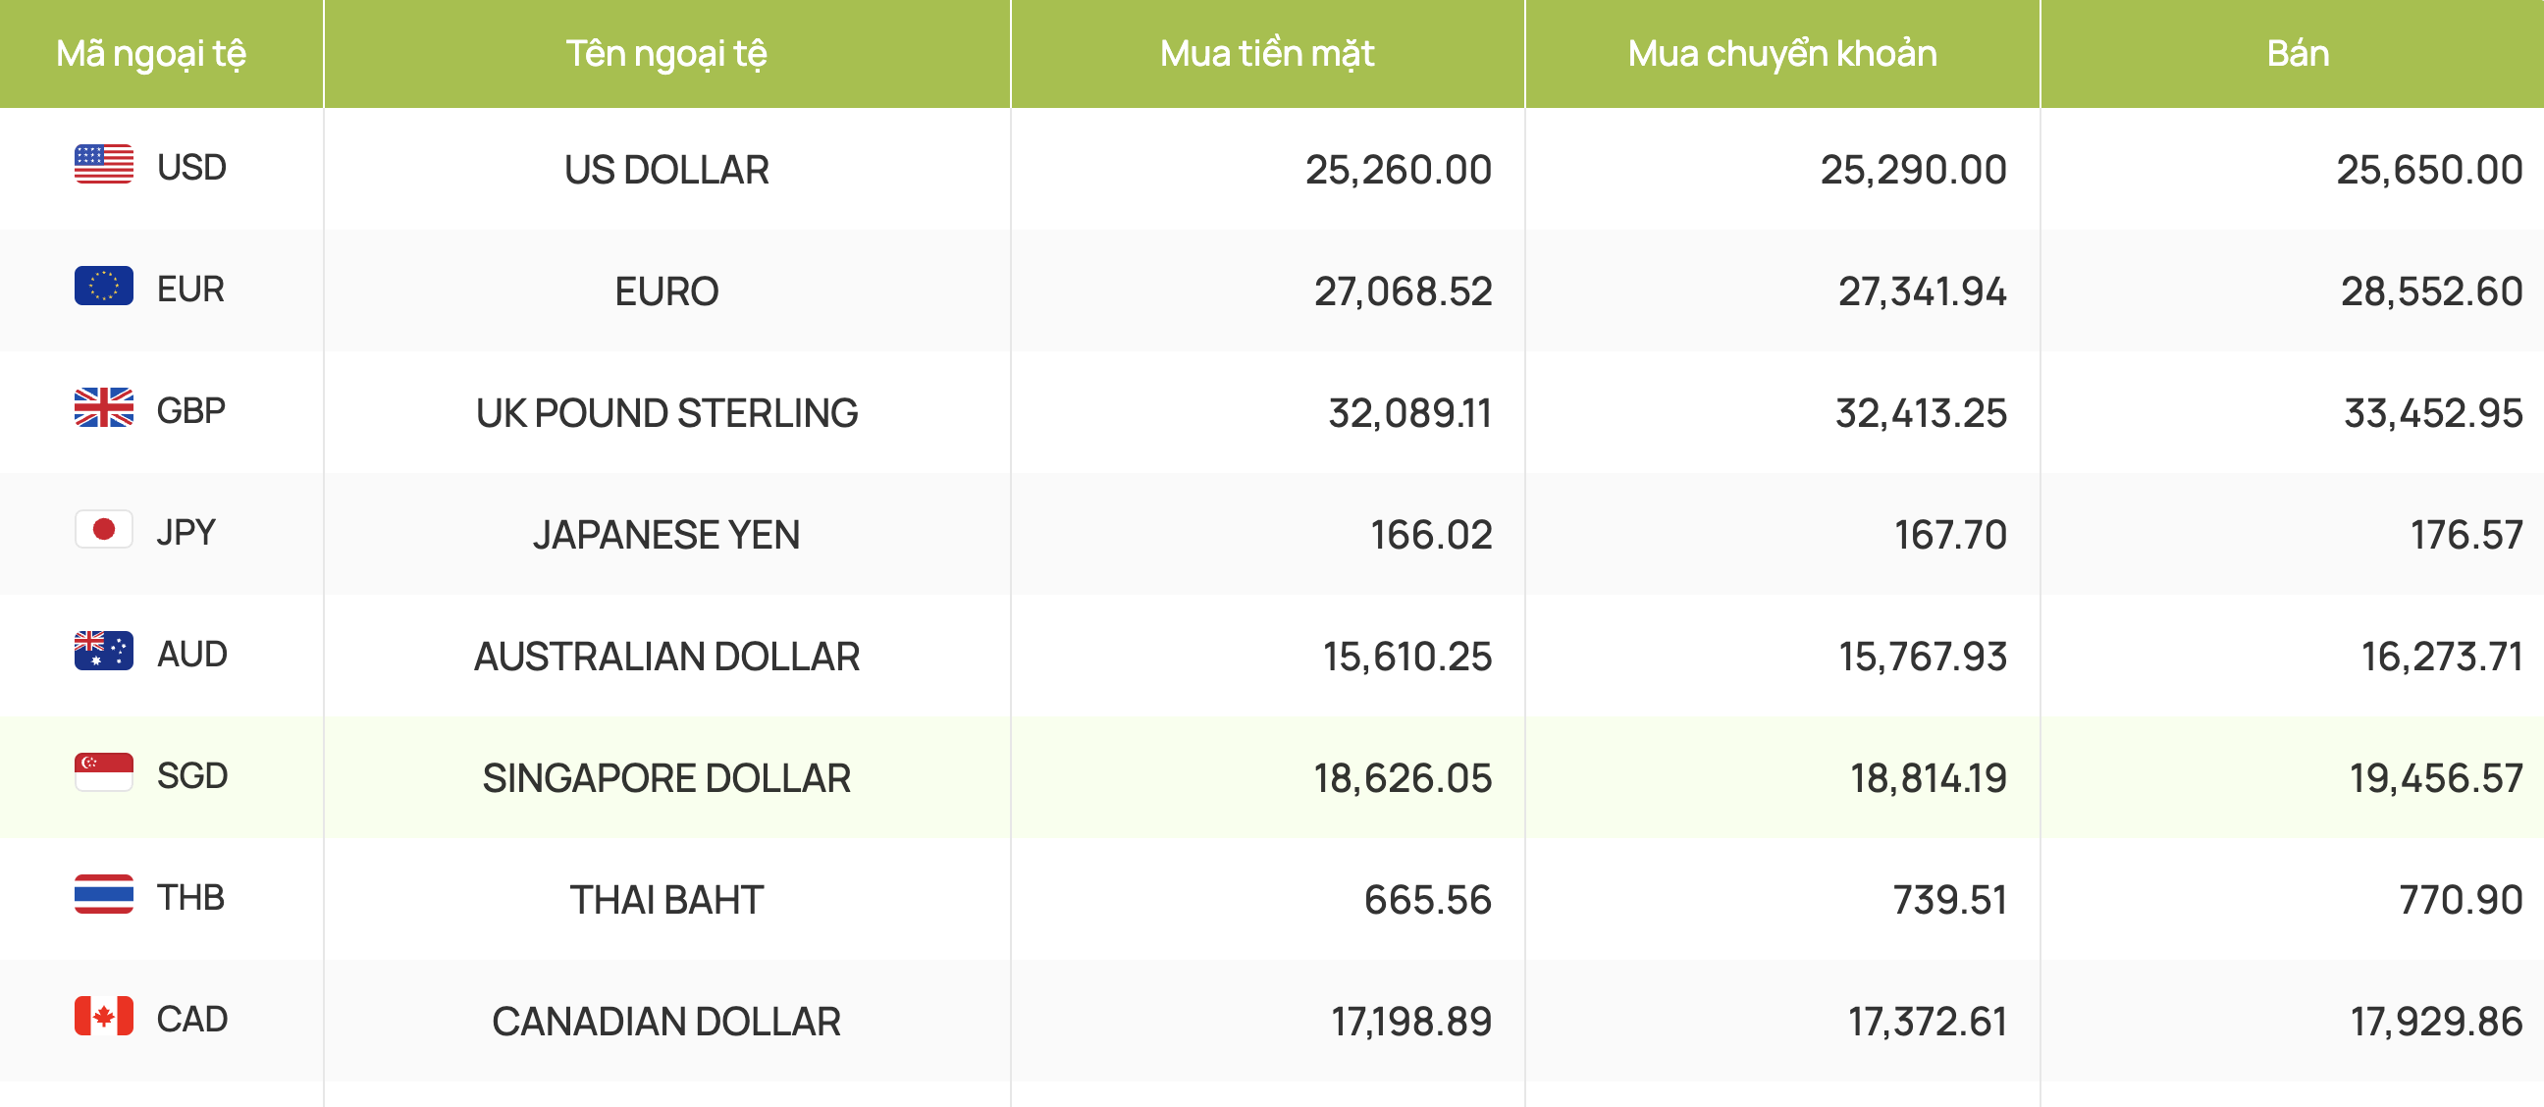Click the Singapore flag icon
2544x1107 pixels.
coord(104,772)
